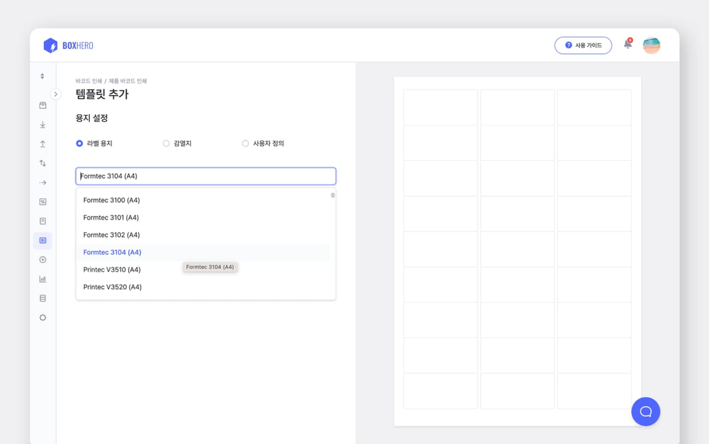
Task: Select the highlighted barcode print sidebar icon
Action: pyautogui.click(x=42, y=241)
